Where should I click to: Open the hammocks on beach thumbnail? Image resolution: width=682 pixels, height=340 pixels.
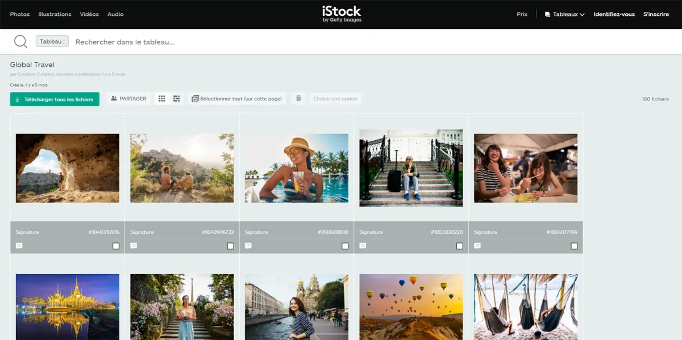526,307
